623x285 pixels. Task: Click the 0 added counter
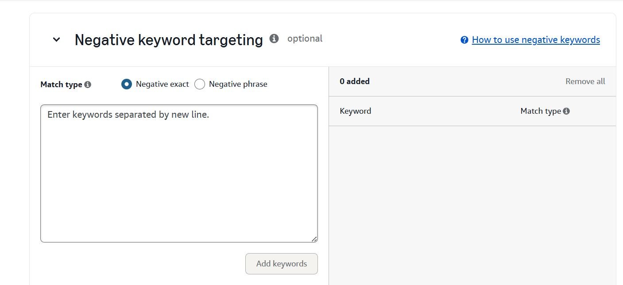(x=354, y=81)
